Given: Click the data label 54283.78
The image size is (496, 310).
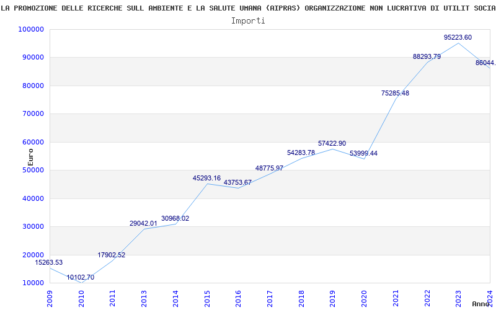Looking at the screenshot, I should pos(301,153).
